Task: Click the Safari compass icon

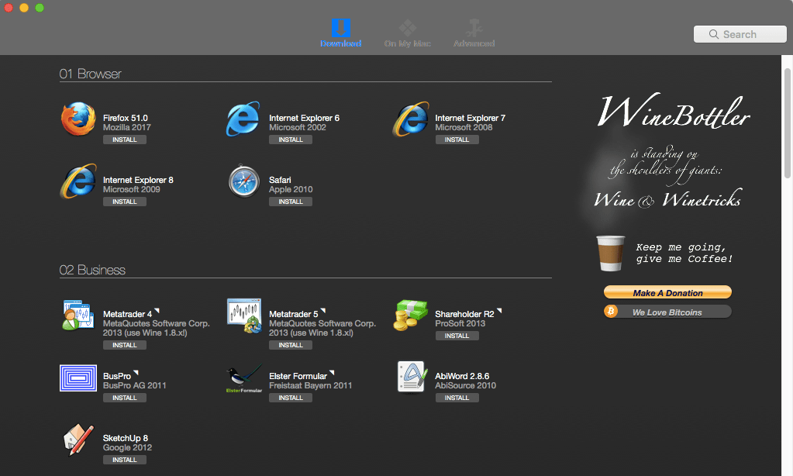Action: (243, 181)
